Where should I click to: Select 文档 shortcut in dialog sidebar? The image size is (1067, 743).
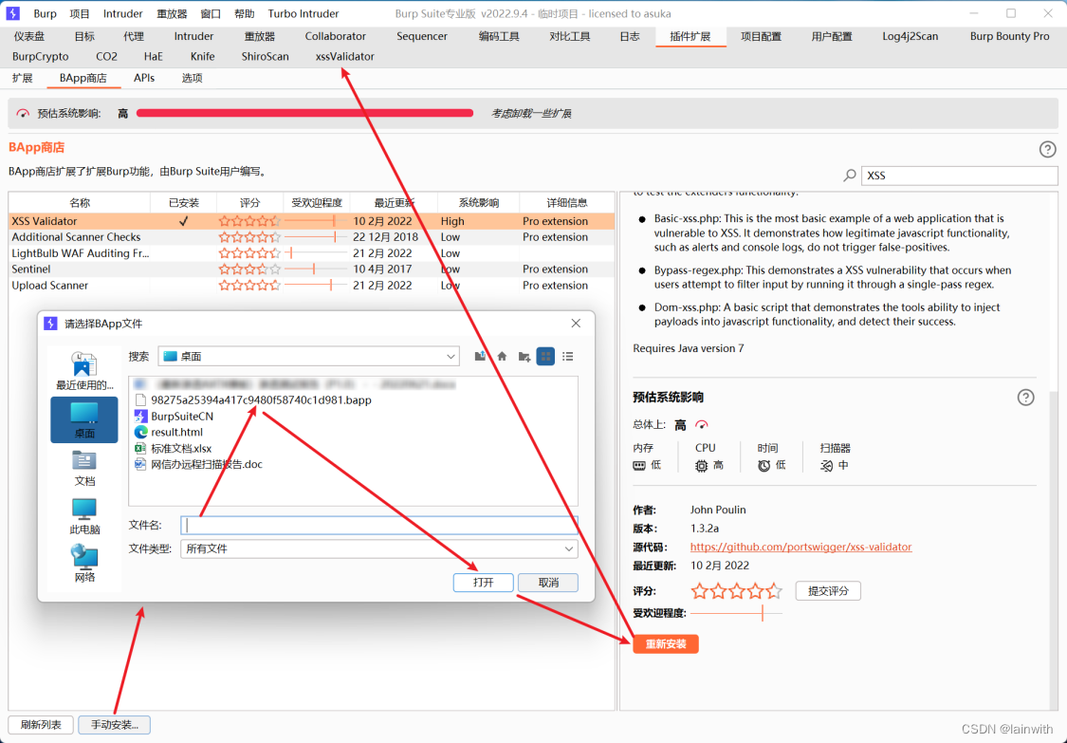coord(84,468)
